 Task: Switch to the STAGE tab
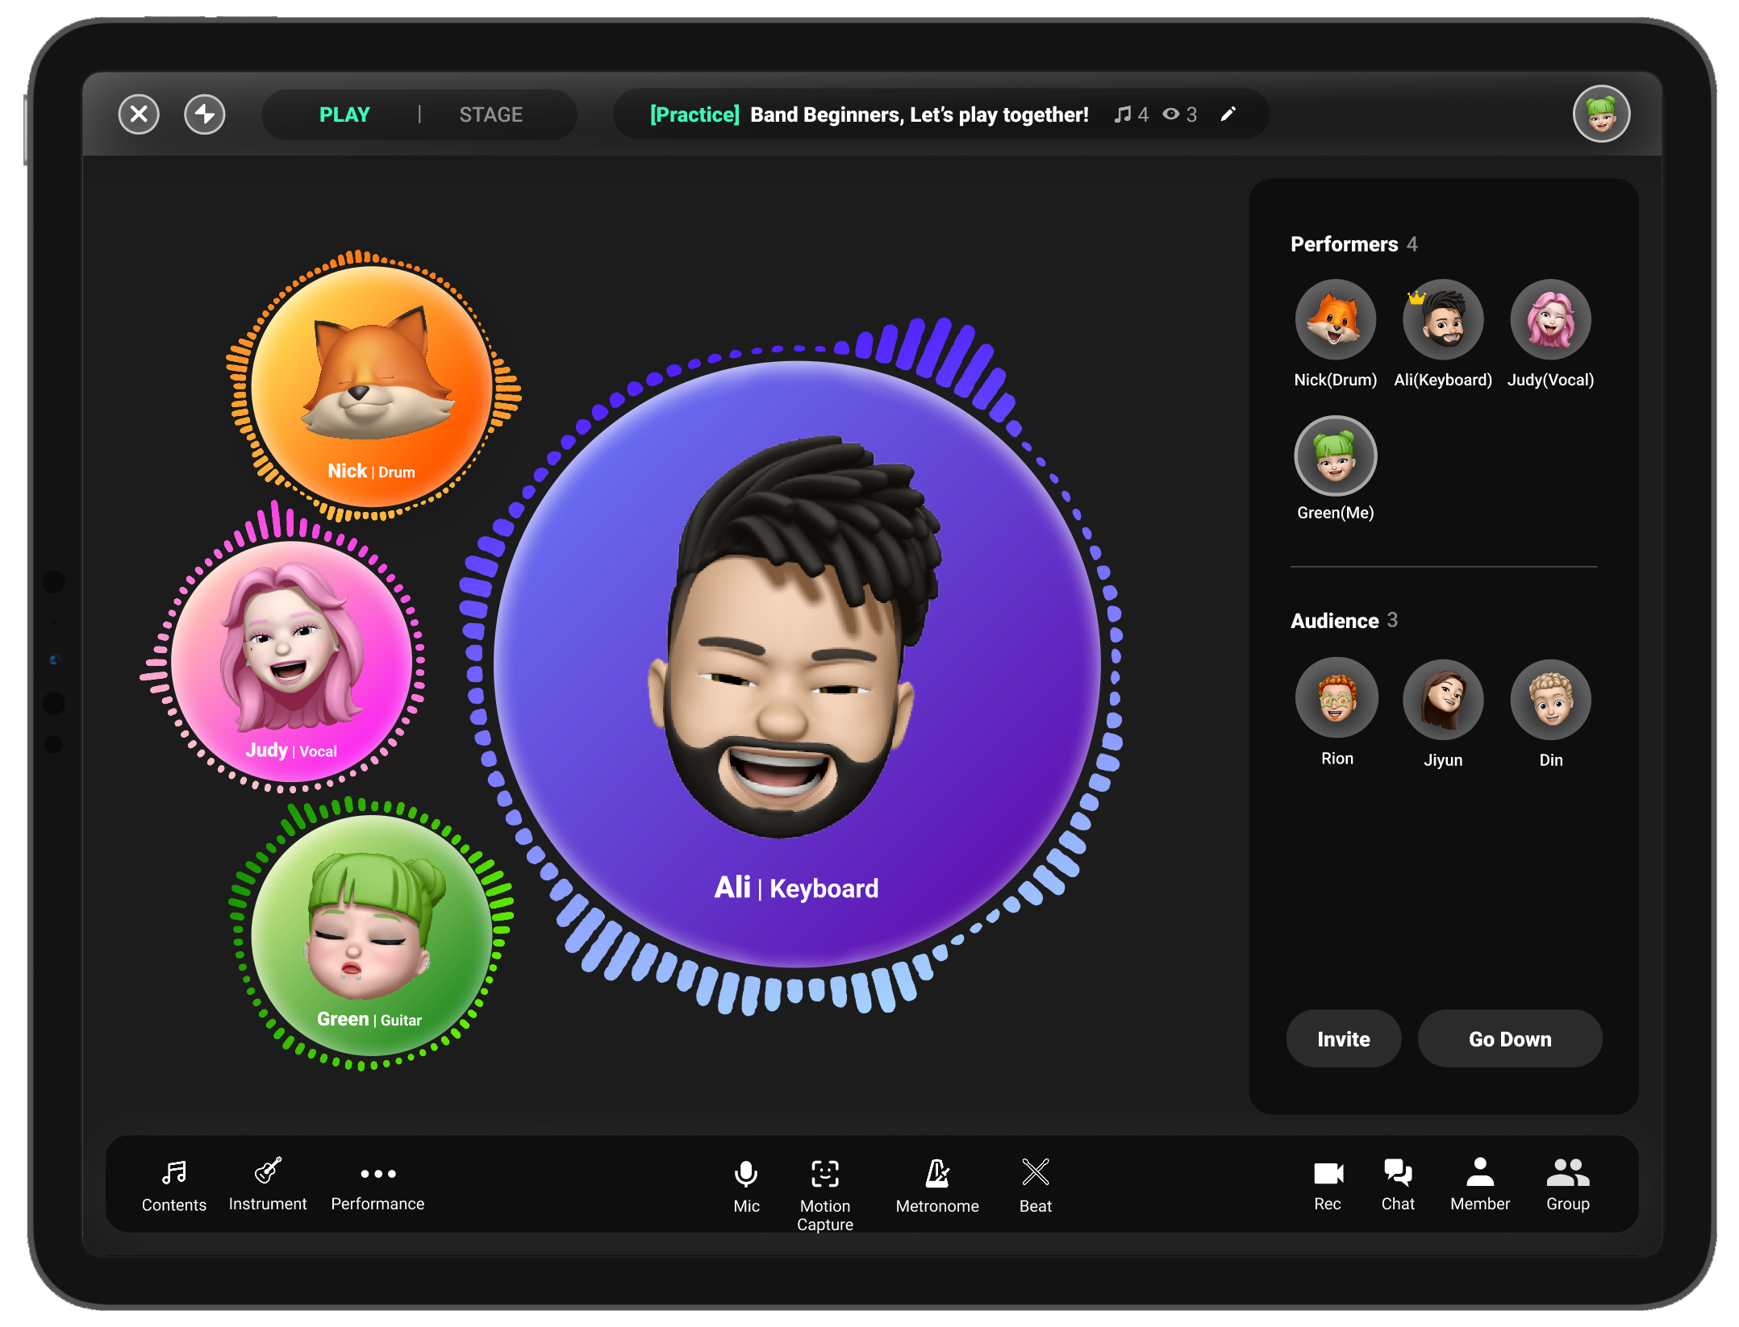(490, 114)
